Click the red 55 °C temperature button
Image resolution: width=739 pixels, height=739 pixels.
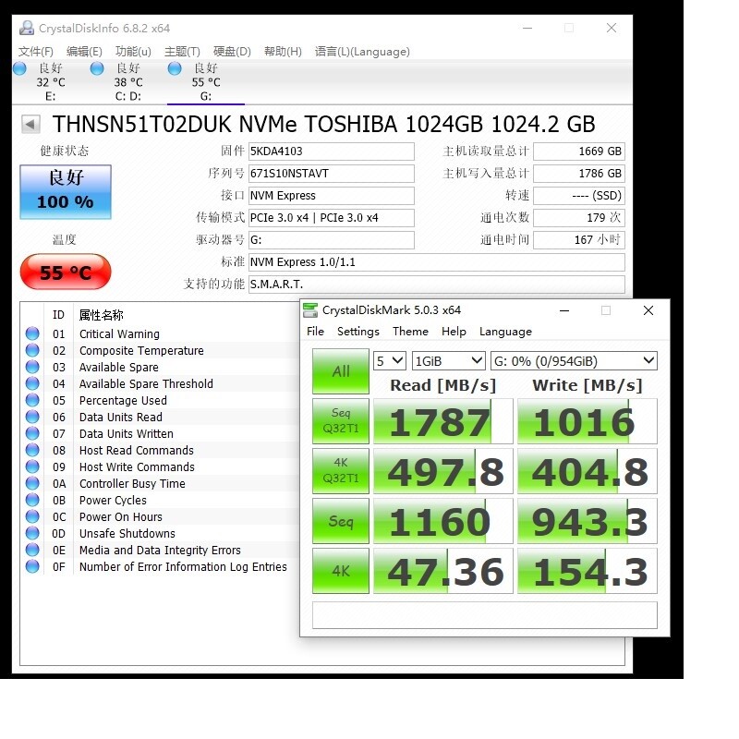point(66,272)
